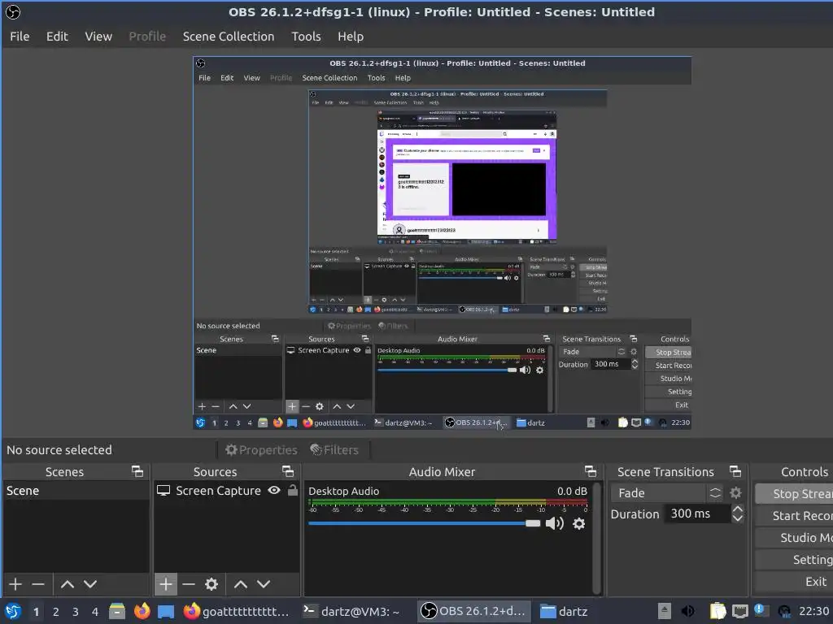Open Studio Mode
The image size is (833, 624).
(x=794, y=538)
